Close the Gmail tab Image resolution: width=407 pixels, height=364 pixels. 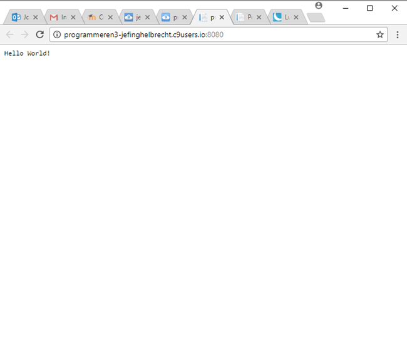click(73, 18)
